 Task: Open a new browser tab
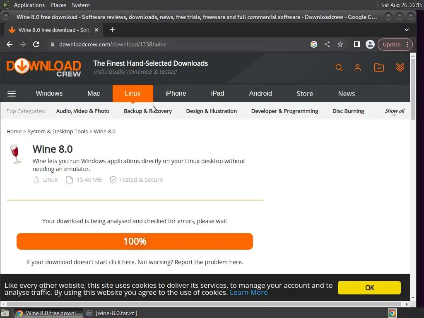click(112, 30)
